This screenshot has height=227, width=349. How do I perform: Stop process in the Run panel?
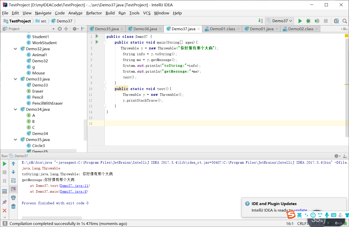(5, 172)
